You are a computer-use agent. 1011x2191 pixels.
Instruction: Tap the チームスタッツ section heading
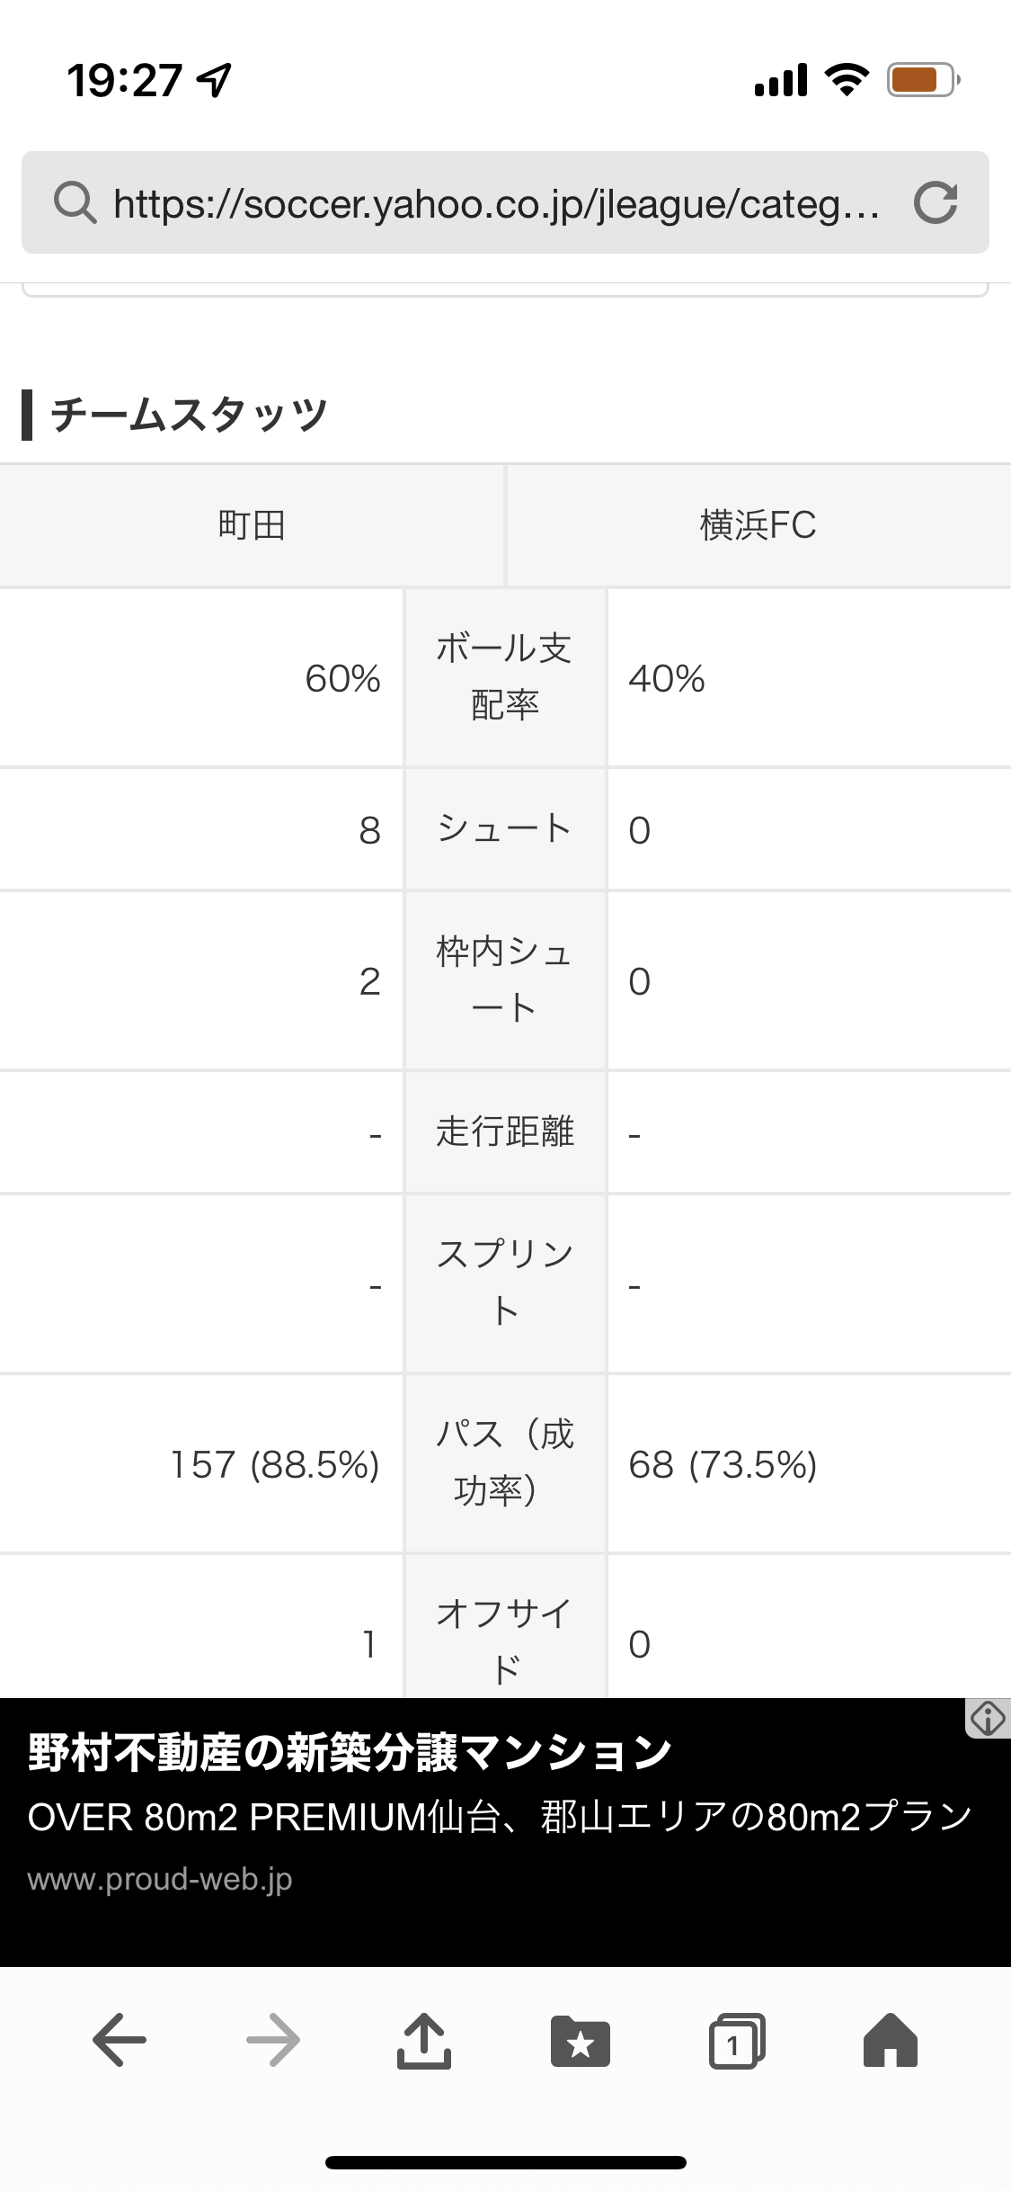coord(189,415)
